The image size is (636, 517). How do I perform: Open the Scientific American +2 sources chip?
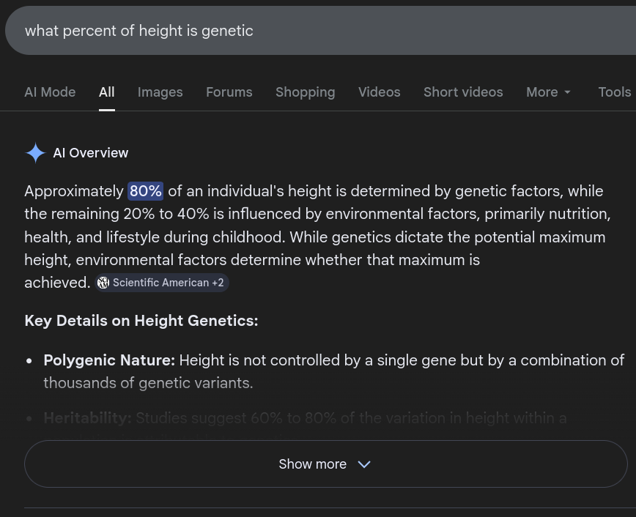point(163,283)
